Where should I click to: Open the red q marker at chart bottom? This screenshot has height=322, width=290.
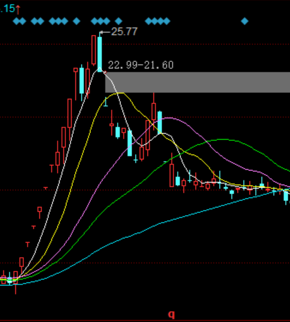[x=172, y=314]
